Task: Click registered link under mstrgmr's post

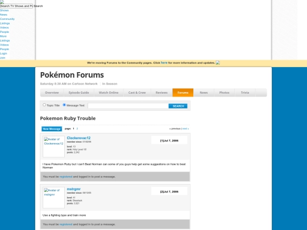Action: 66,224
